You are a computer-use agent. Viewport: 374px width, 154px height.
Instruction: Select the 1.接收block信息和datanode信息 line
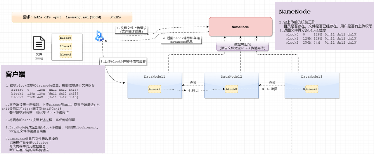(x=50, y=86)
